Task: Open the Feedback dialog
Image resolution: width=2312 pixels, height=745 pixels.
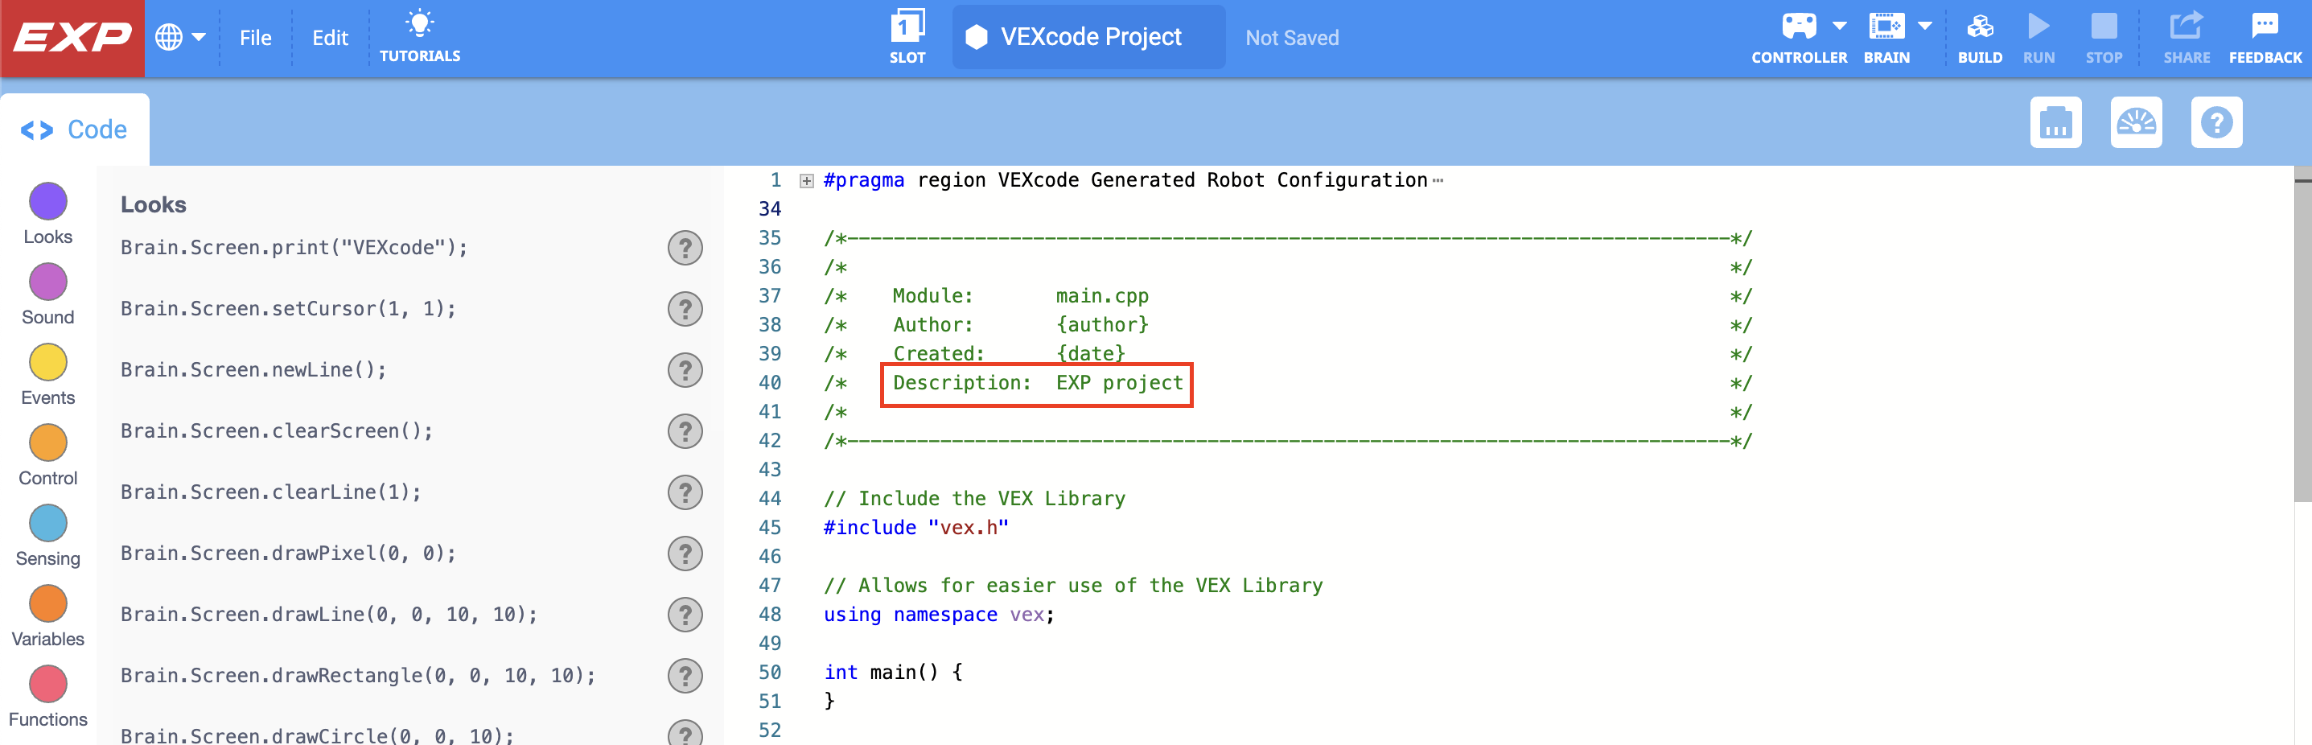Action: (x=2265, y=36)
